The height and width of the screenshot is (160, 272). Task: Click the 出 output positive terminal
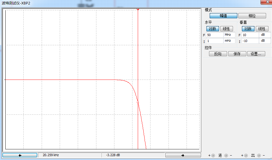click(246, 156)
